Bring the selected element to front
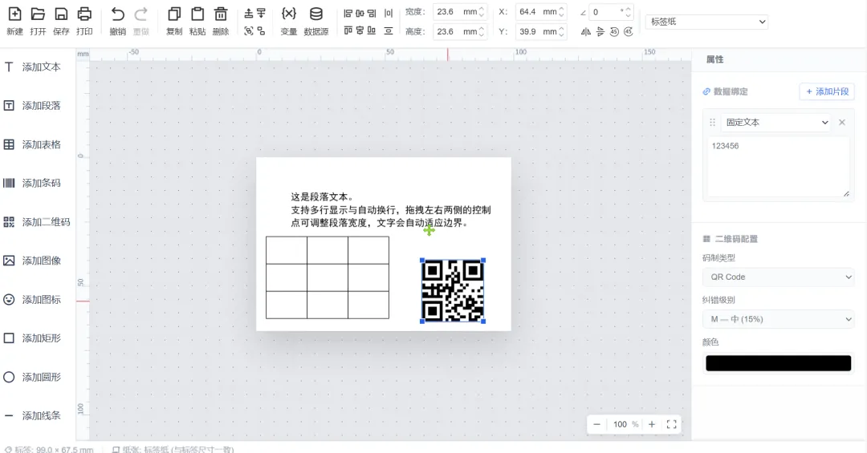Viewport: 867px width, 453px height. [249, 13]
